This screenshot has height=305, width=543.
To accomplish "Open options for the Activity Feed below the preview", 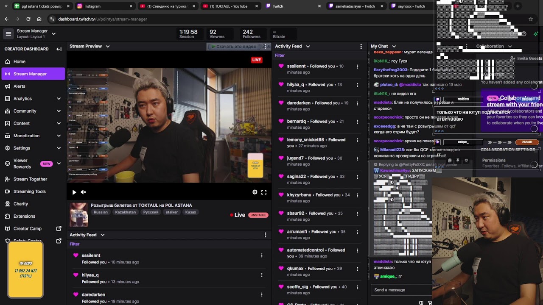I will (x=266, y=235).
